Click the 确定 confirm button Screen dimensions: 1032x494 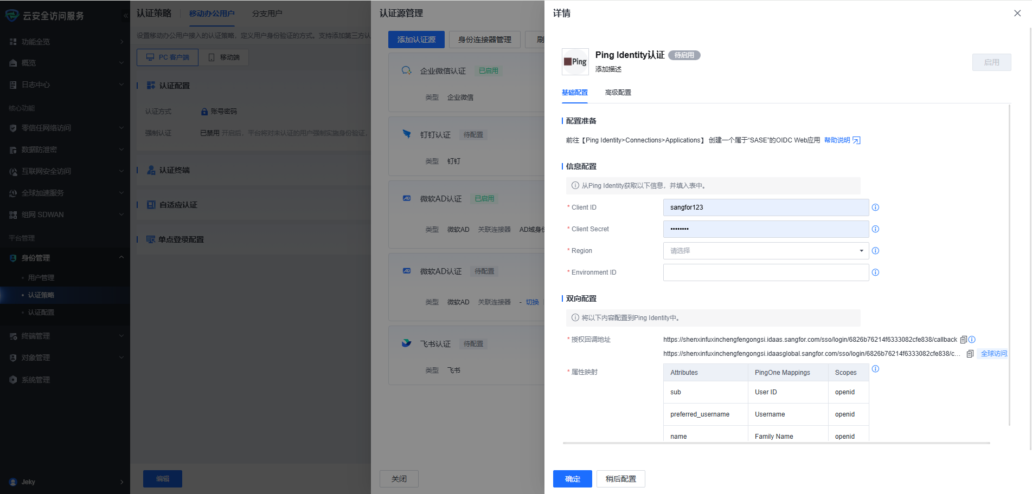click(572, 479)
